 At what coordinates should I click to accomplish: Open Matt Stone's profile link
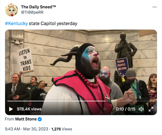(x=26, y=119)
